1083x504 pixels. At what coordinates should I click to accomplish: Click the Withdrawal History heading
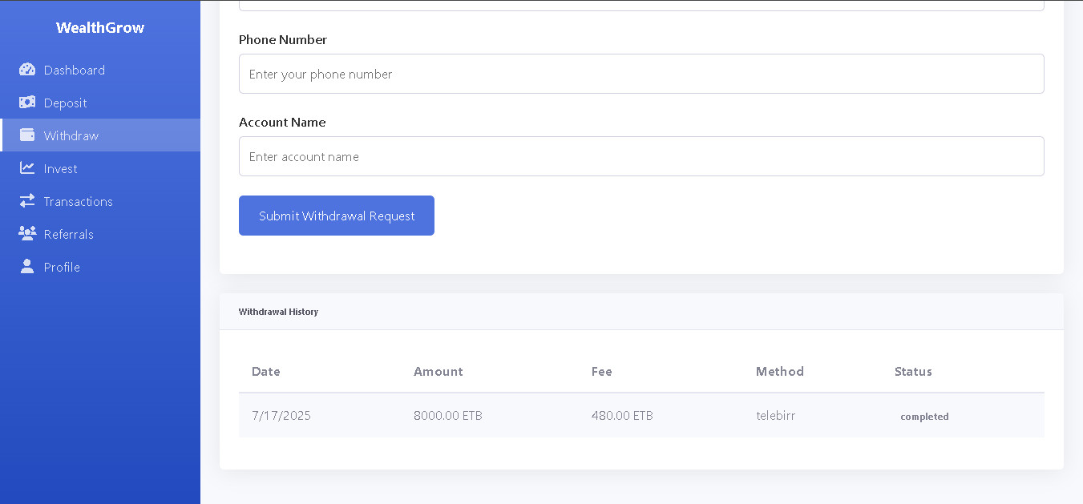[278, 312]
